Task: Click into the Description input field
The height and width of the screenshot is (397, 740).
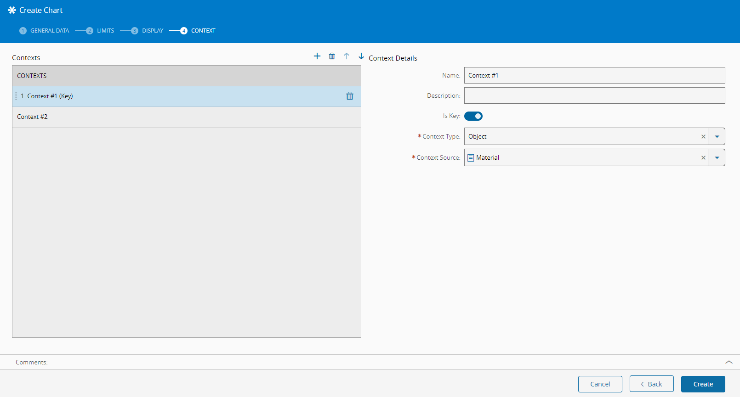Action: 594,95
